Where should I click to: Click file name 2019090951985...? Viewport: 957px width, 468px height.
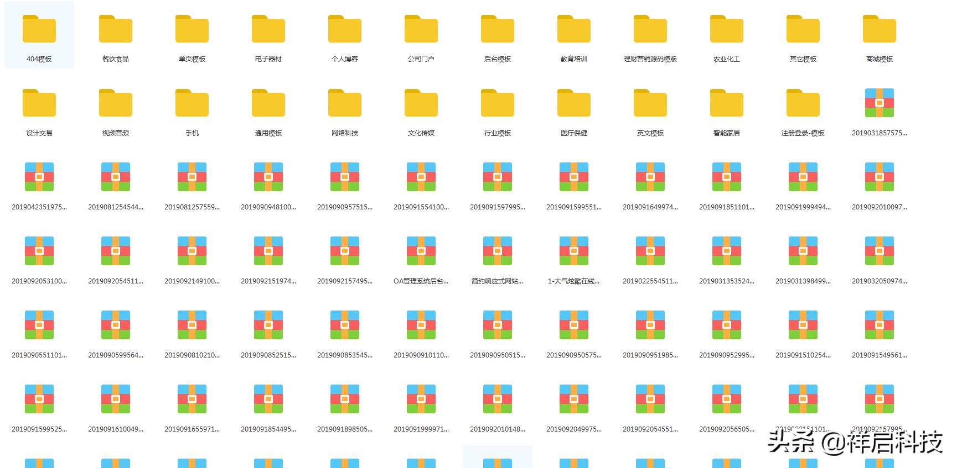pos(650,355)
